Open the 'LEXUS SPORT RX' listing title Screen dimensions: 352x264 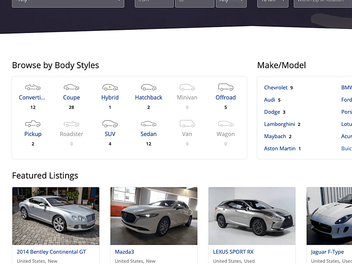coord(233,252)
